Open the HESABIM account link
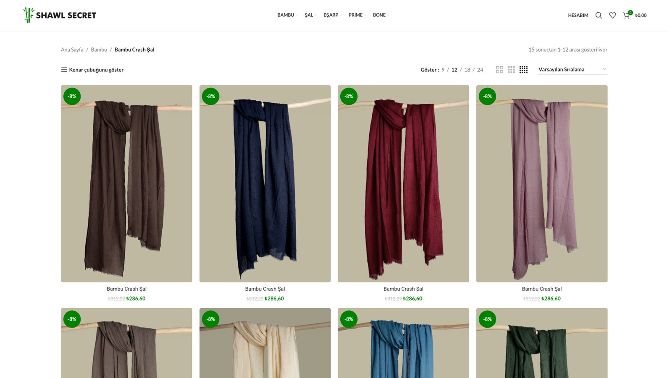The image size is (672, 378). 578,15
